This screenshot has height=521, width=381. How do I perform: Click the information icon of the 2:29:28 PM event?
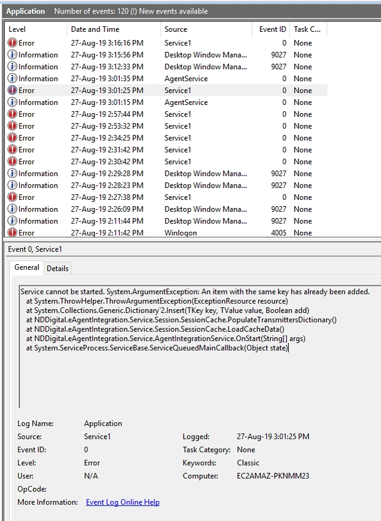tap(12, 174)
